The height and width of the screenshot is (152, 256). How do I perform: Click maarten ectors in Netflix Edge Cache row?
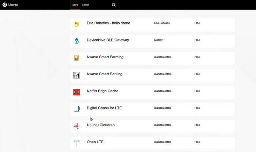163,91
